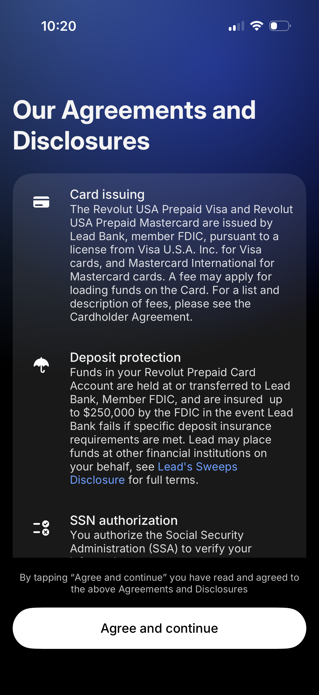Viewport: 319px width, 695px height.
Task: Tap the Cardholder Agreement text mention
Action: (x=131, y=317)
